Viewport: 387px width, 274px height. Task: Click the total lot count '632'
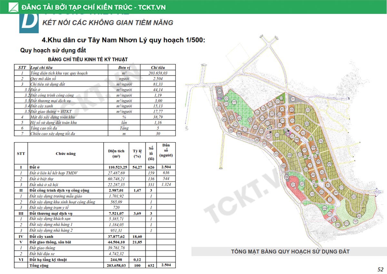pyautogui.click(x=151, y=265)
